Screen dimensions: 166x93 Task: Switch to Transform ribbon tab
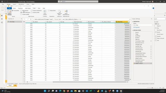tap(20, 8)
